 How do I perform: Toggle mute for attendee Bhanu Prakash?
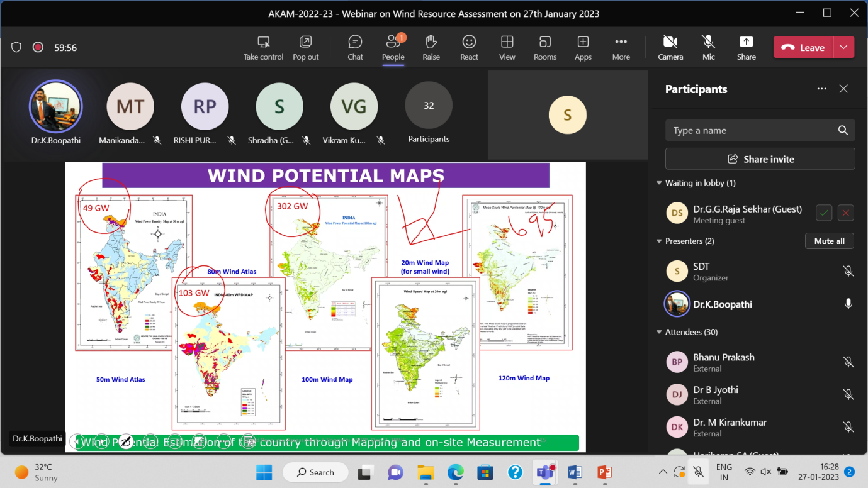pyautogui.click(x=848, y=362)
